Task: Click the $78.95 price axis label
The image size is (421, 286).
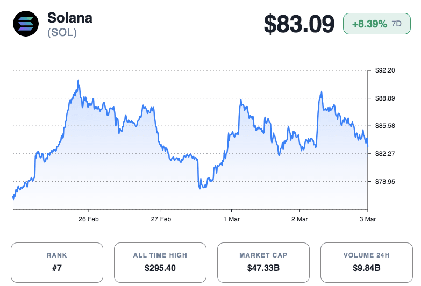Action: 385,182
